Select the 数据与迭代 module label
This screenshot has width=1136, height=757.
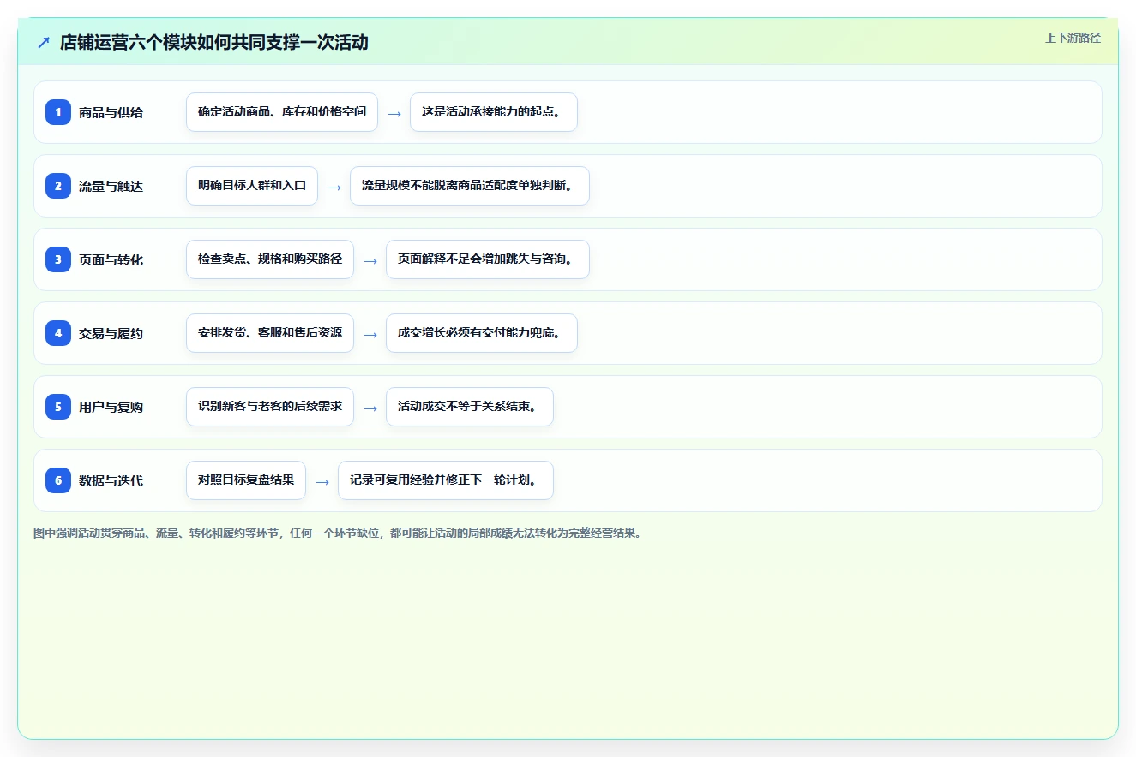(x=111, y=480)
